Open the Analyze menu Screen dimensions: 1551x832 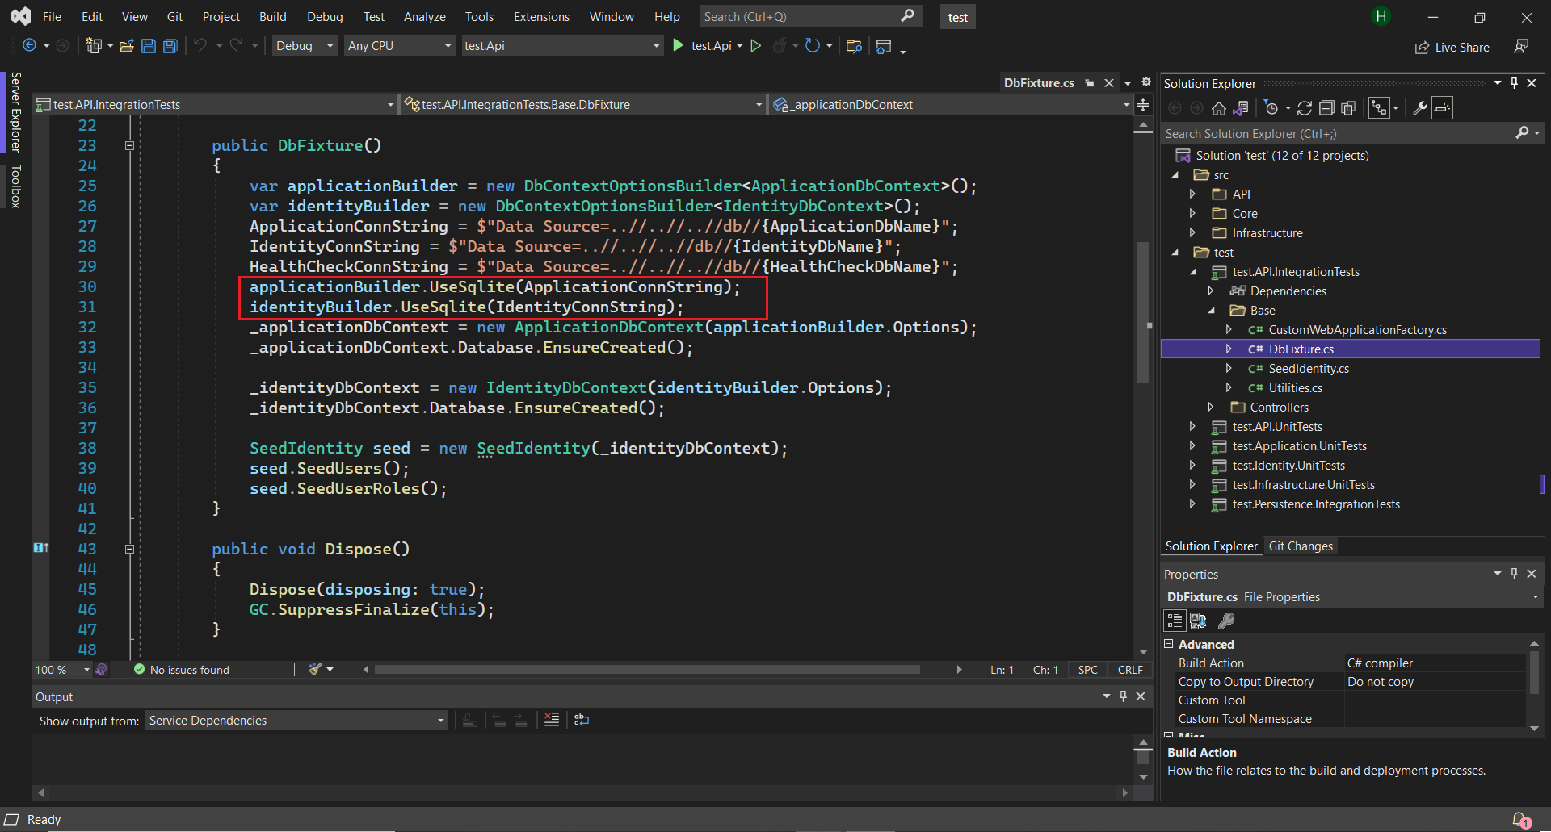click(425, 17)
